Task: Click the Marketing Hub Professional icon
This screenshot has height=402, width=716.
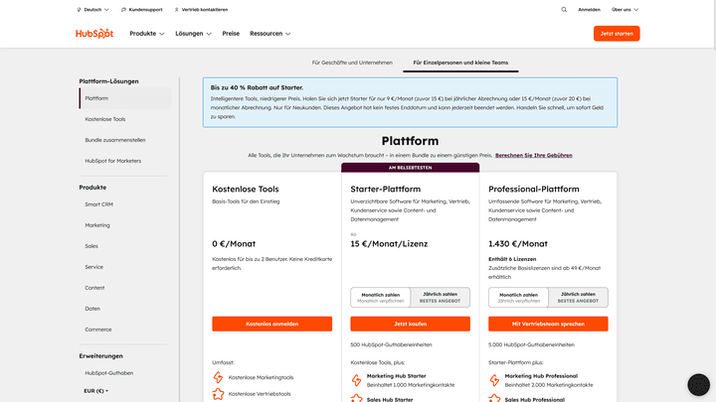Action: click(494, 380)
